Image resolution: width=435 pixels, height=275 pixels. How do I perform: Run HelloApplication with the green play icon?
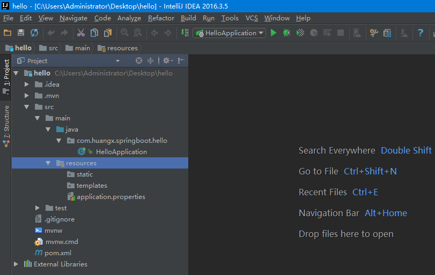pos(274,33)
